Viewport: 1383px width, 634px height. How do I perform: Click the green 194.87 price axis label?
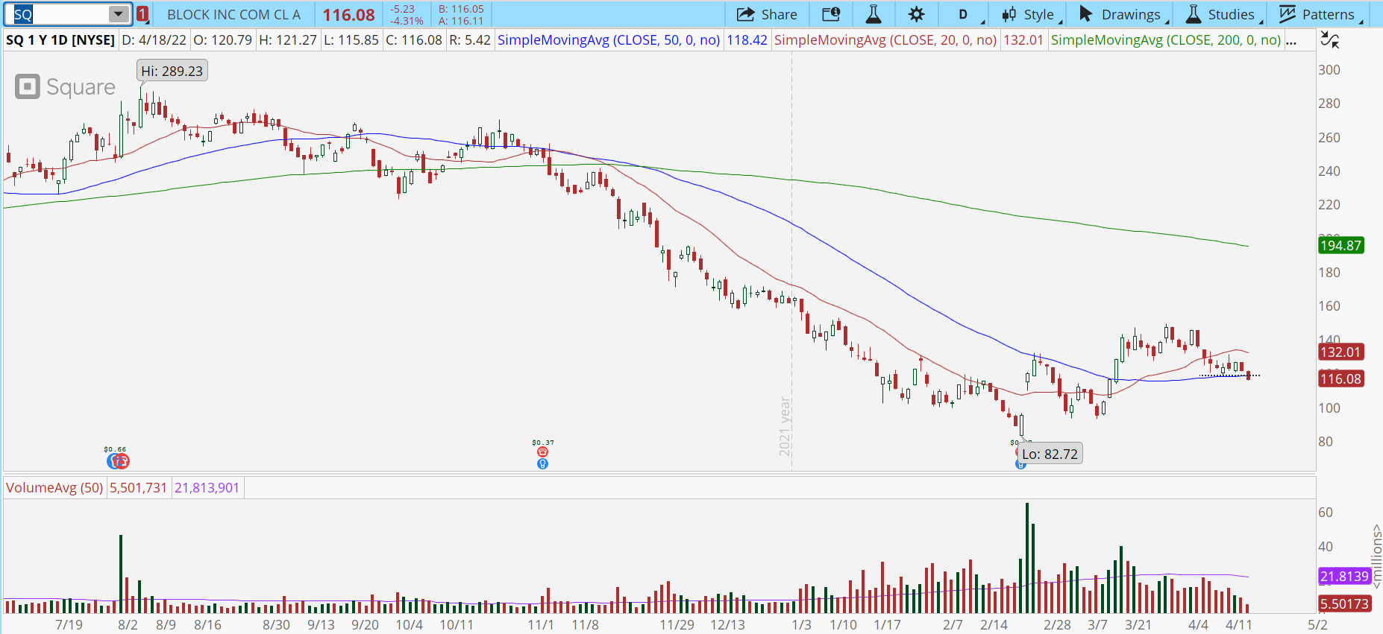pos(1340,245)
